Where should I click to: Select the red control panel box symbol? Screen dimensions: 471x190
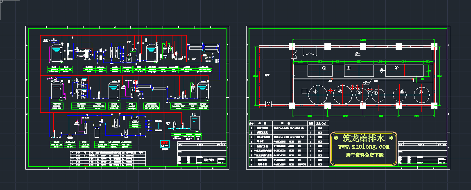coord(165,144)
